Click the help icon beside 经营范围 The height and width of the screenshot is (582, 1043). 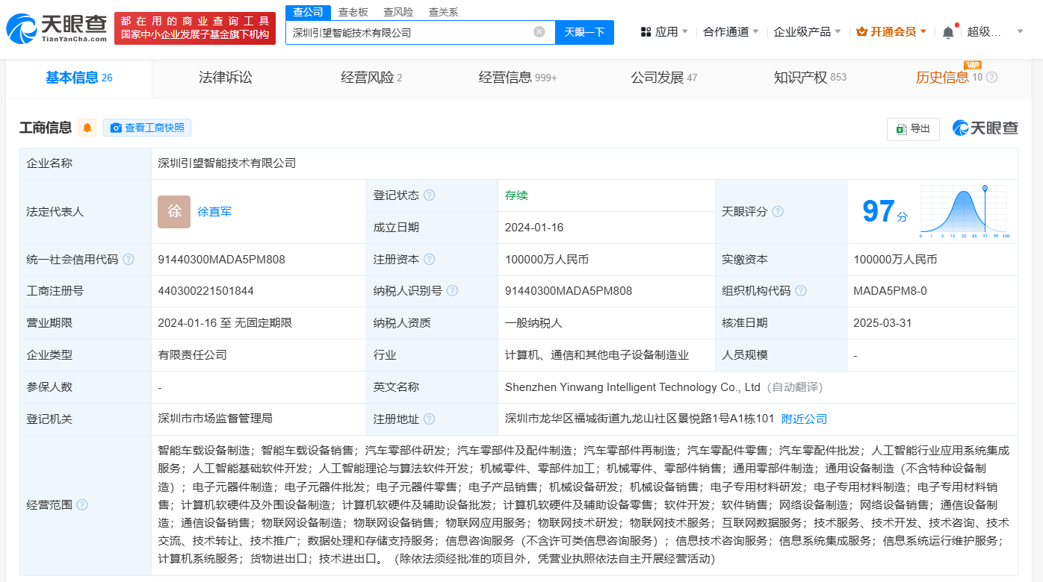pos(82,505)
